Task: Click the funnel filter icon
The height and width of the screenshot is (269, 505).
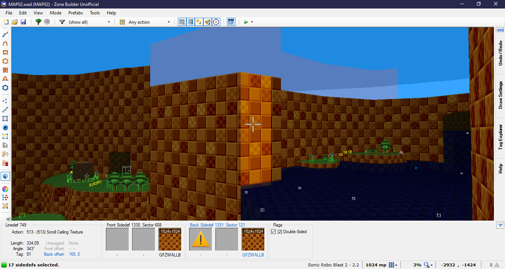Action: pyautogui.click(x=62, y=22)
